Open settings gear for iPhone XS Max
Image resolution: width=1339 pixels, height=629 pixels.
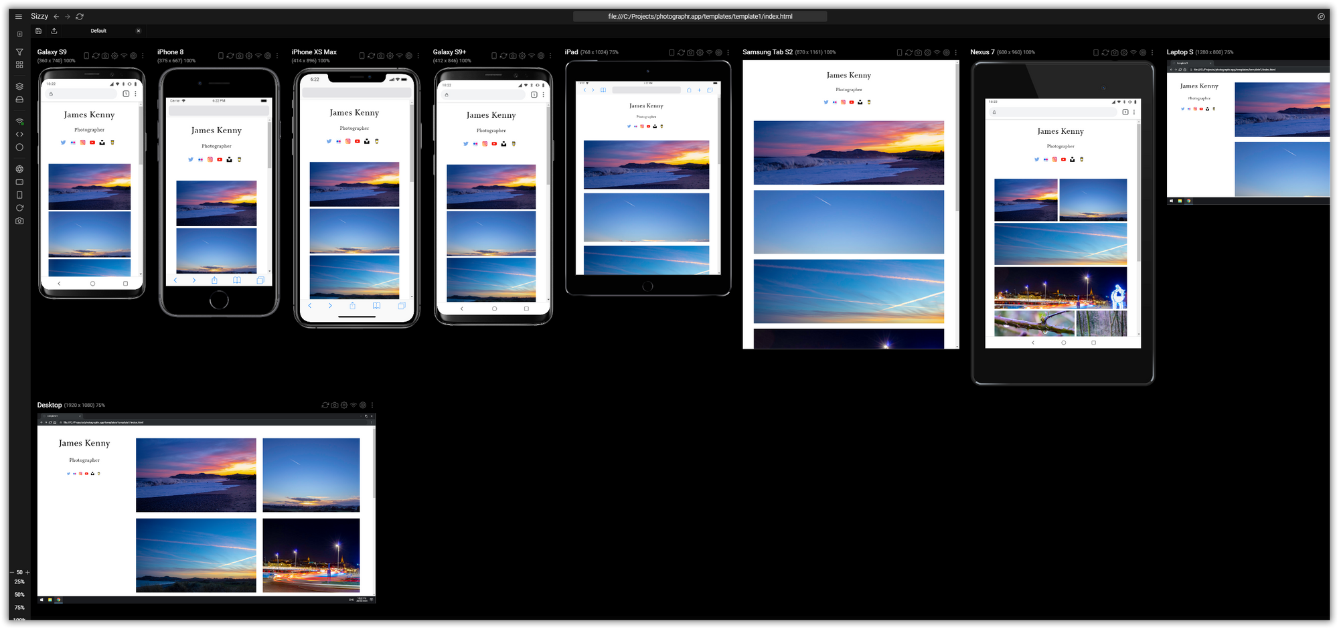click(x=390, y=56)
